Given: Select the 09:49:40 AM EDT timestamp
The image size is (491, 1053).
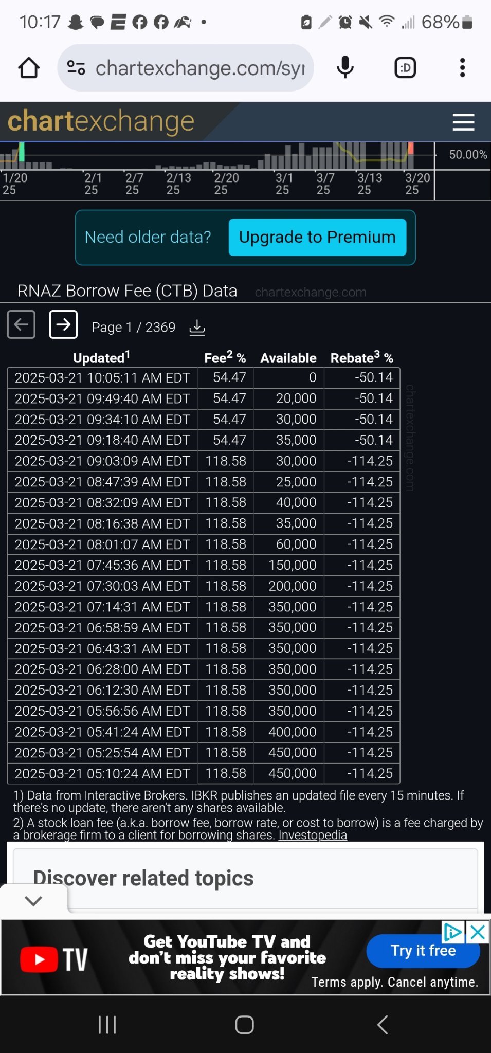Looking at the screenshot, I should click(102, 398).
